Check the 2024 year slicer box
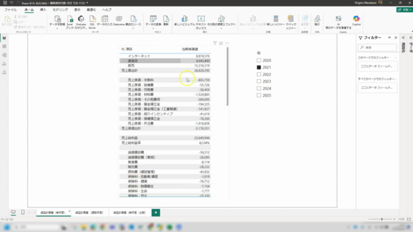 259,88
